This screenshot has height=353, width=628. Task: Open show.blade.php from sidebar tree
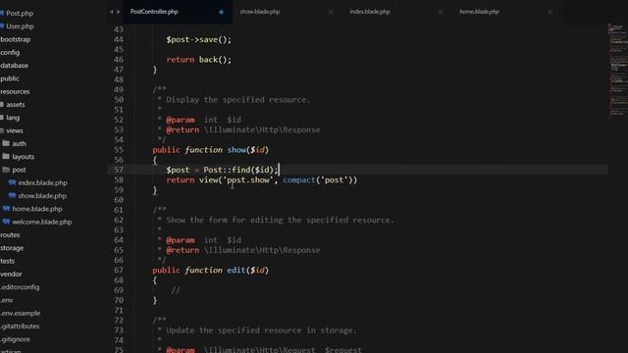tap(42, 196)
